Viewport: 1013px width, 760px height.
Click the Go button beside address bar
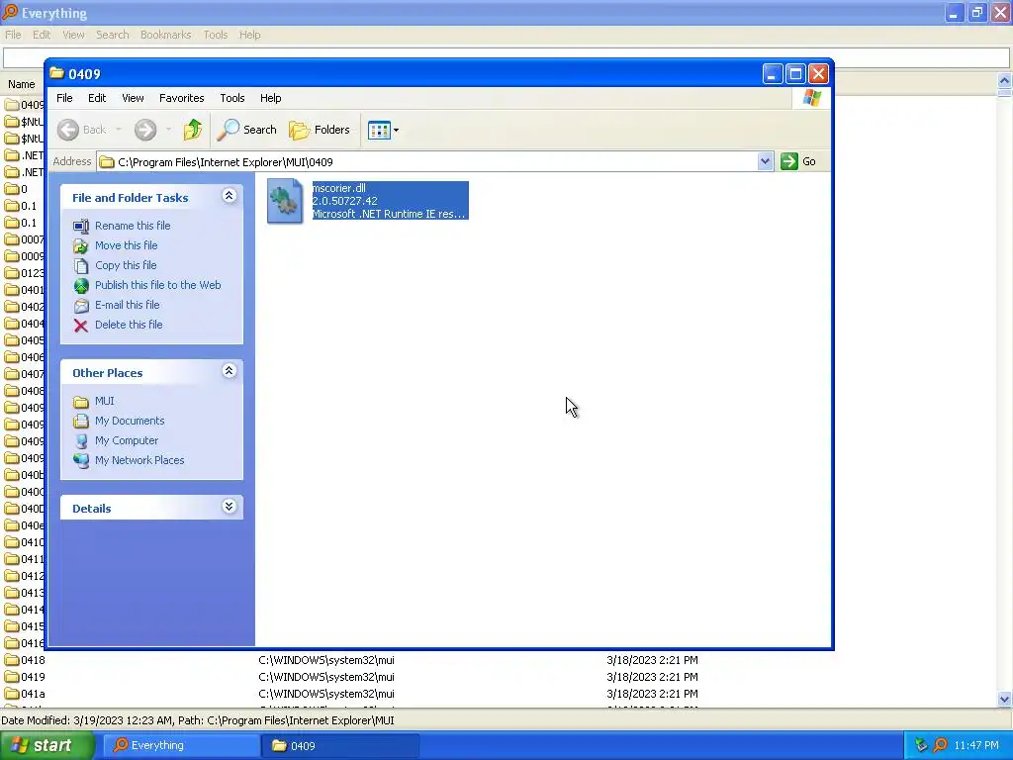coord(798,161)
